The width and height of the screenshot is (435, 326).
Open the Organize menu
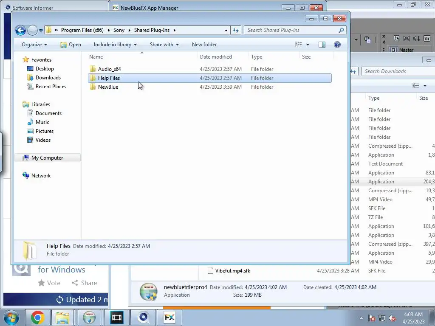click(34, 45)
